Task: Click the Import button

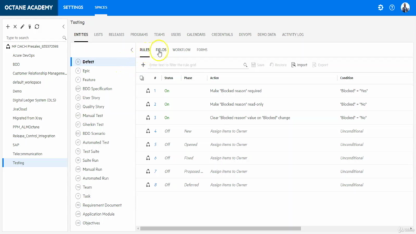Action: (x=299, y=65)
